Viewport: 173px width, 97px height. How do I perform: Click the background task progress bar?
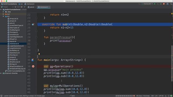tap(124, 96)
